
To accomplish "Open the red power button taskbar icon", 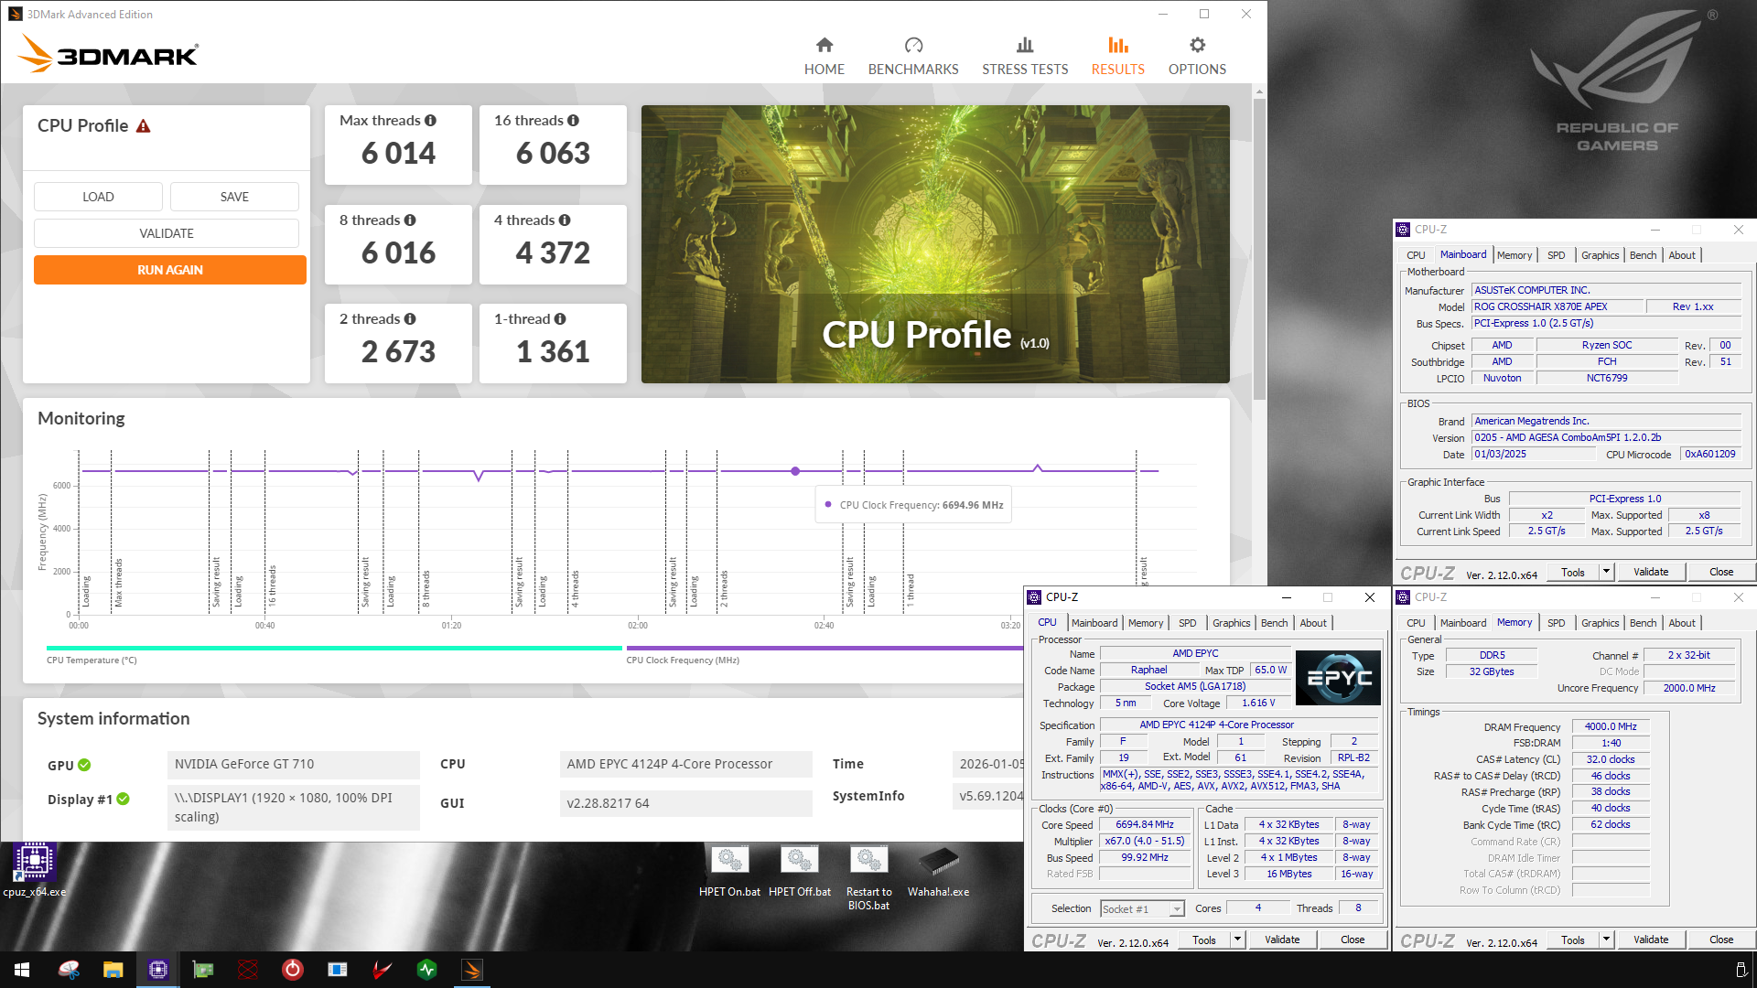I will point(292,970).
